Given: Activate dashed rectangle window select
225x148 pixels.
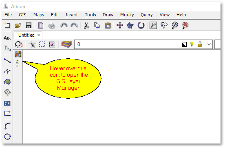Looking at the screenshot, I should [42, 44].
